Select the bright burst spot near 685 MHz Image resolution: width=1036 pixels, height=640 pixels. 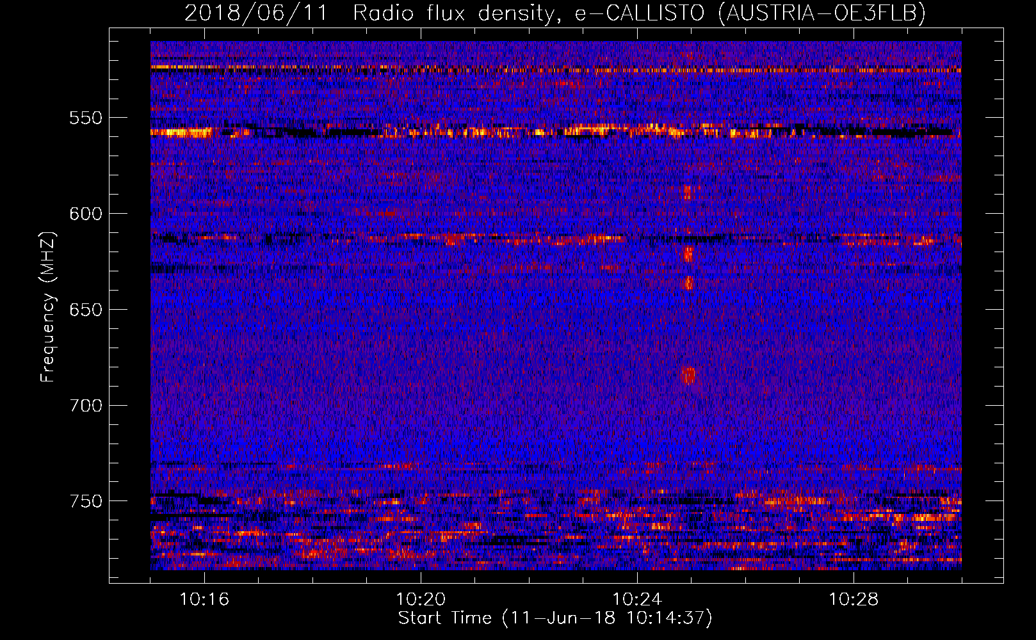tap(689, 374)
